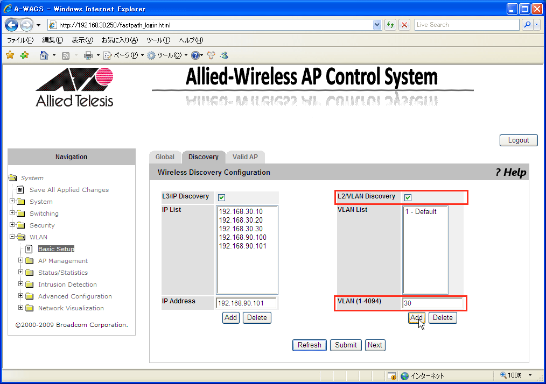This screenshot has width=546, height=384.
Task: Open the 編集(E) menu
Action: point(53,40)
